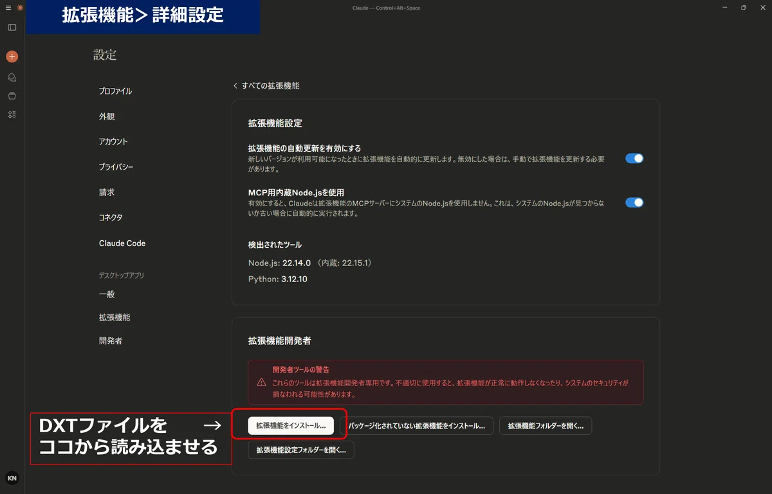Open 開発者 settings section
Screen dimensions: 772x494
(111, 341)
